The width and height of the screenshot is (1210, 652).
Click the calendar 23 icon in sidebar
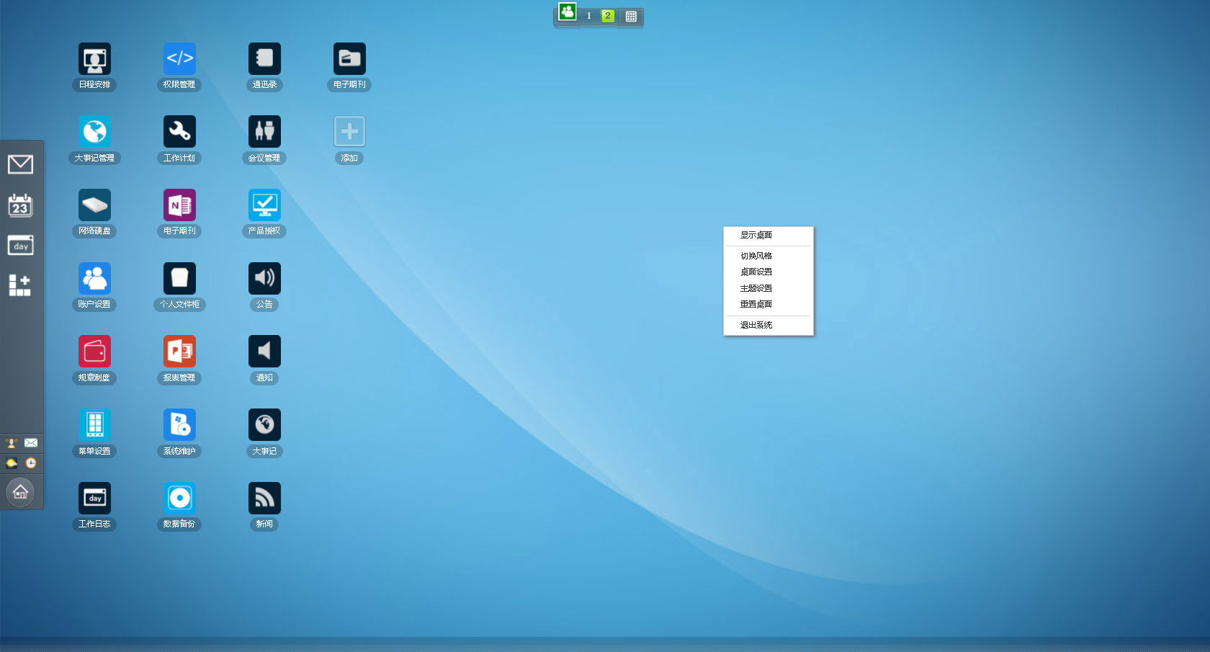[x=20, y=206]
